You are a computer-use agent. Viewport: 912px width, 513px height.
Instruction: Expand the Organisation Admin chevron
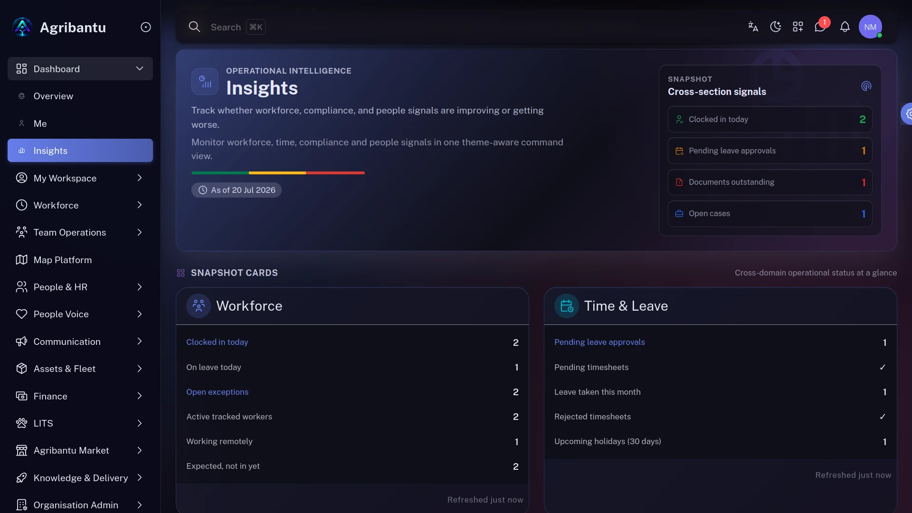click(x=140, y=505)
